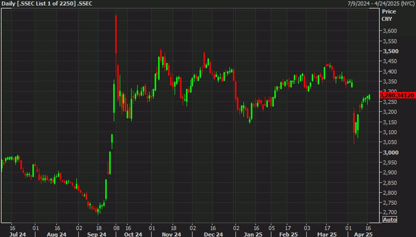This screenshot has height=237, width=416.
Task: Select the Dec 24 month label
Action: coord(213,234)
